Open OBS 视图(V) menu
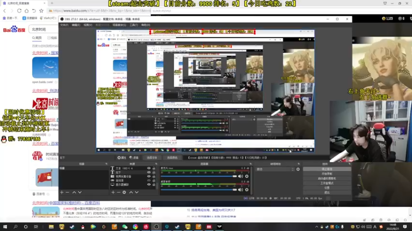The width and height of the screenshot is (412, 231). point(88,25)
